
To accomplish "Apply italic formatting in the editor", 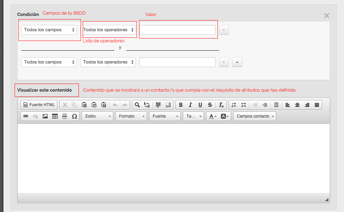I will pyautogui.click(x=190, y=105).
